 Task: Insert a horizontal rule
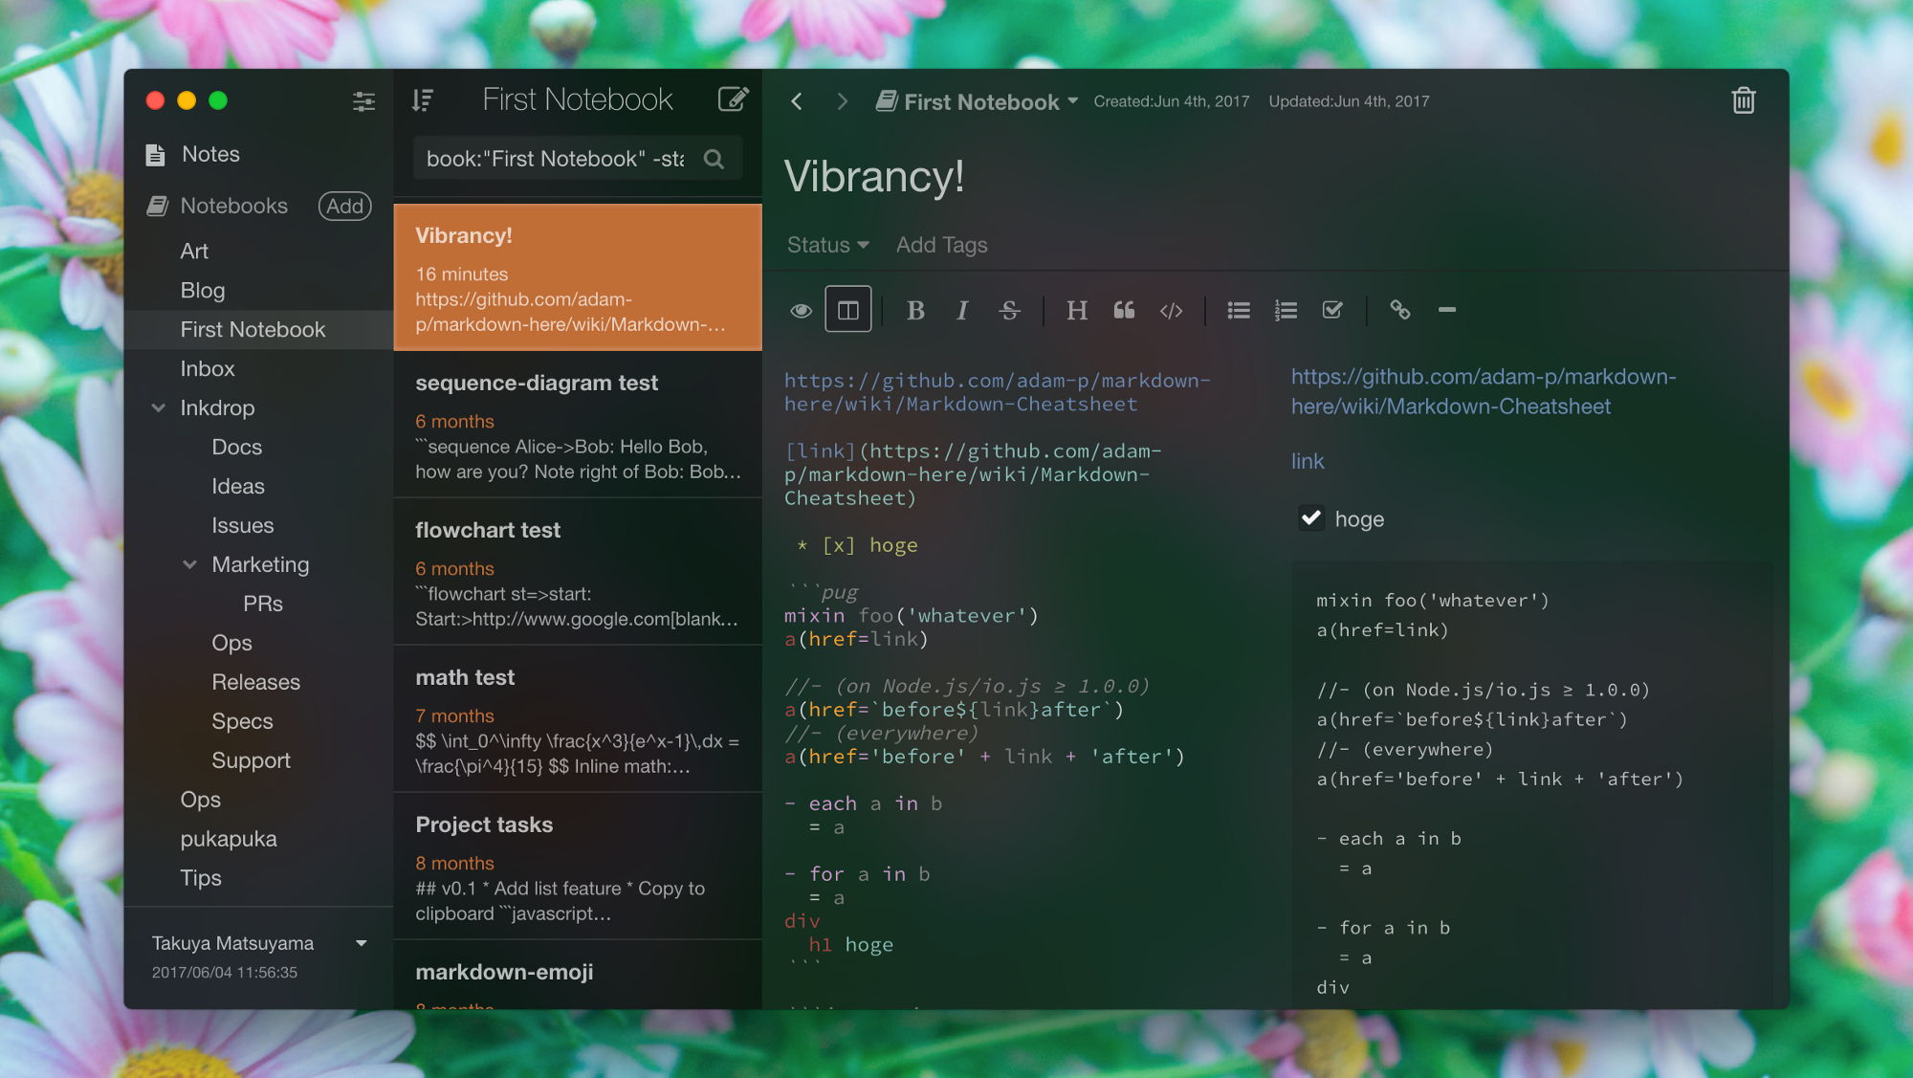tap(1447, 310)
